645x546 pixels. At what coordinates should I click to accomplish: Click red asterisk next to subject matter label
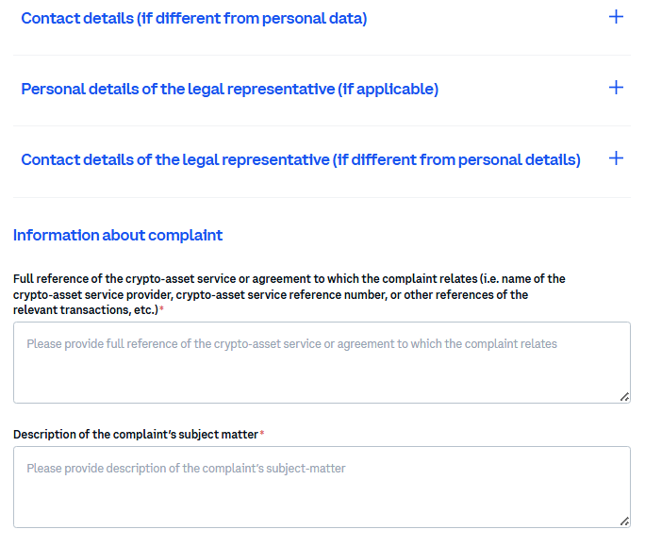click(262, 435)
